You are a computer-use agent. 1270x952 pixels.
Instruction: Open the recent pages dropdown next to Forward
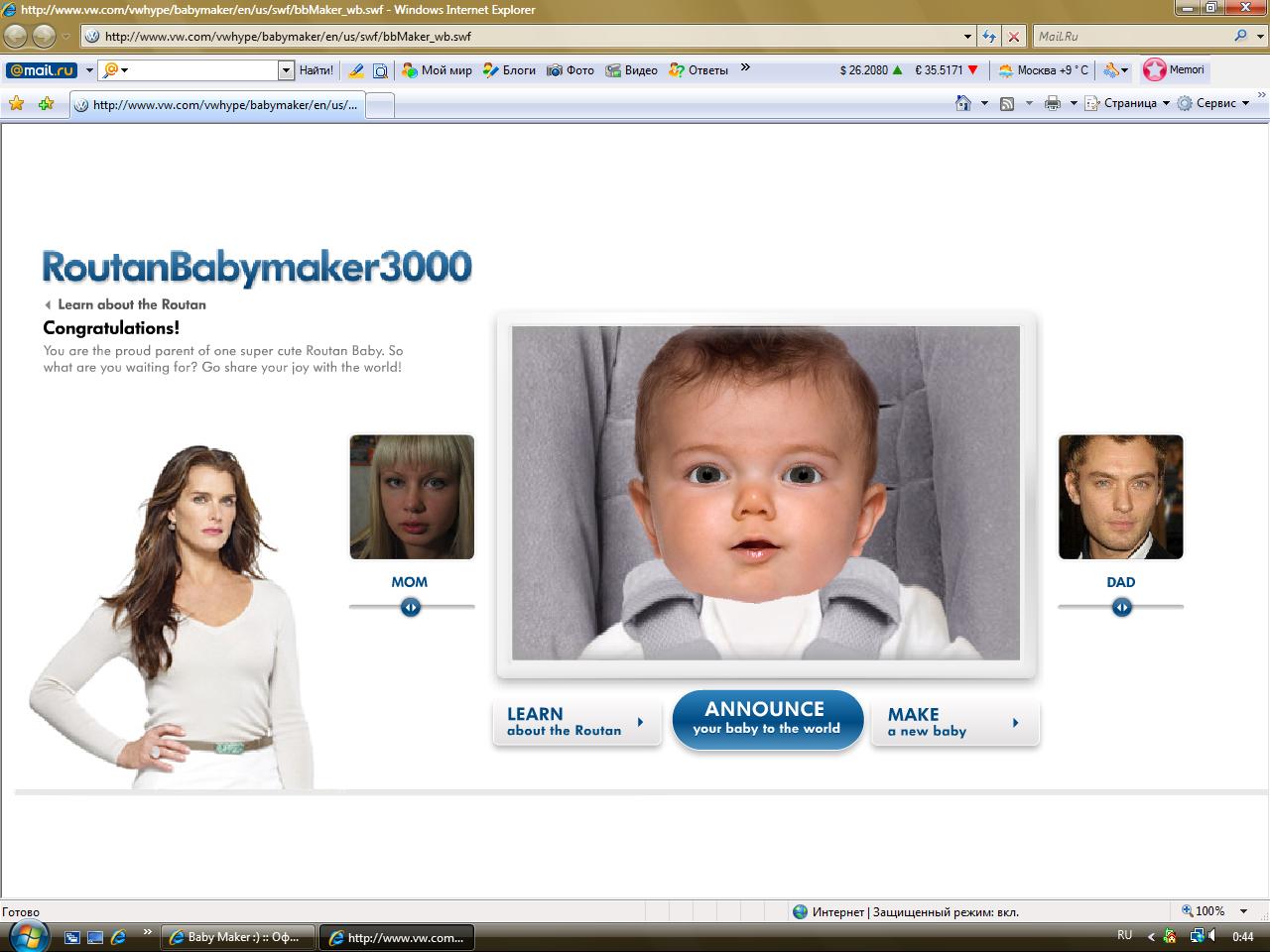(x=65, y=37)
